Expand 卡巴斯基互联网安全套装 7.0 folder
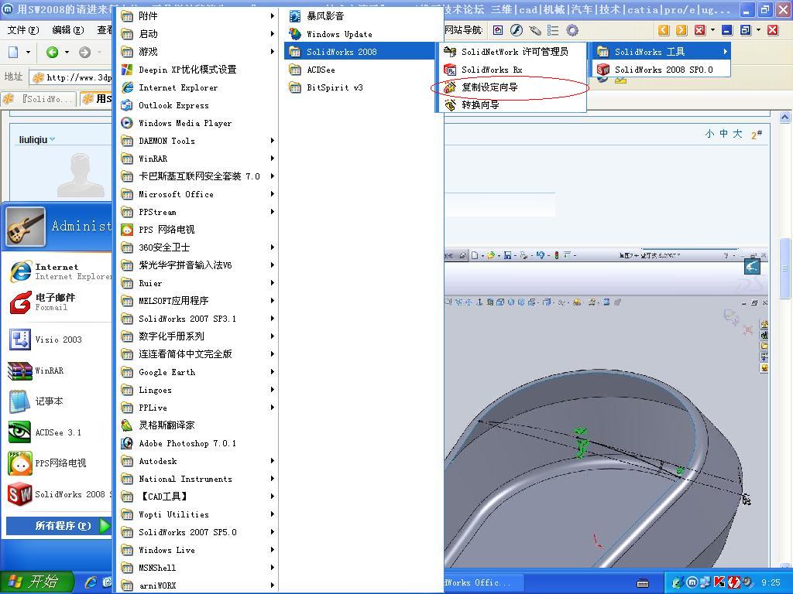 click(x=197, y=176)
